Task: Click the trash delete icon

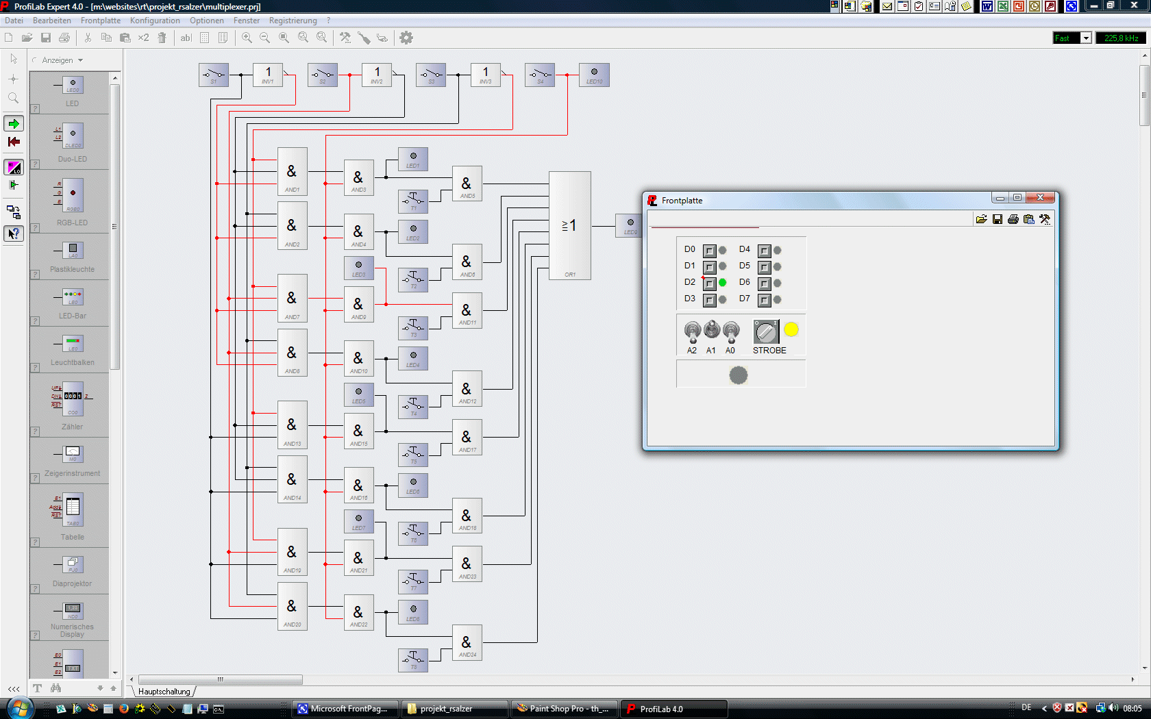Action: (x=162, y=38)
